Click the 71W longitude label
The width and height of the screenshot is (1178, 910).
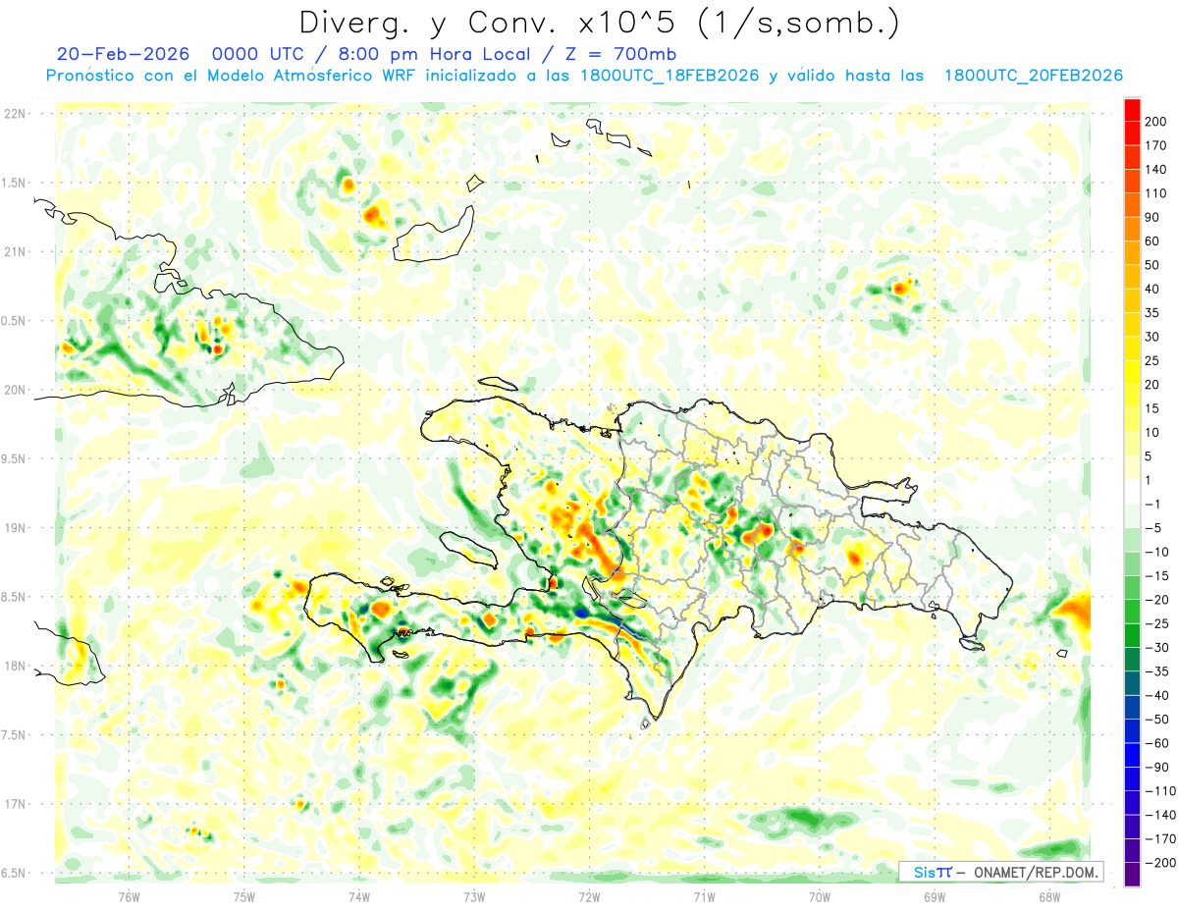pos(704,896)
